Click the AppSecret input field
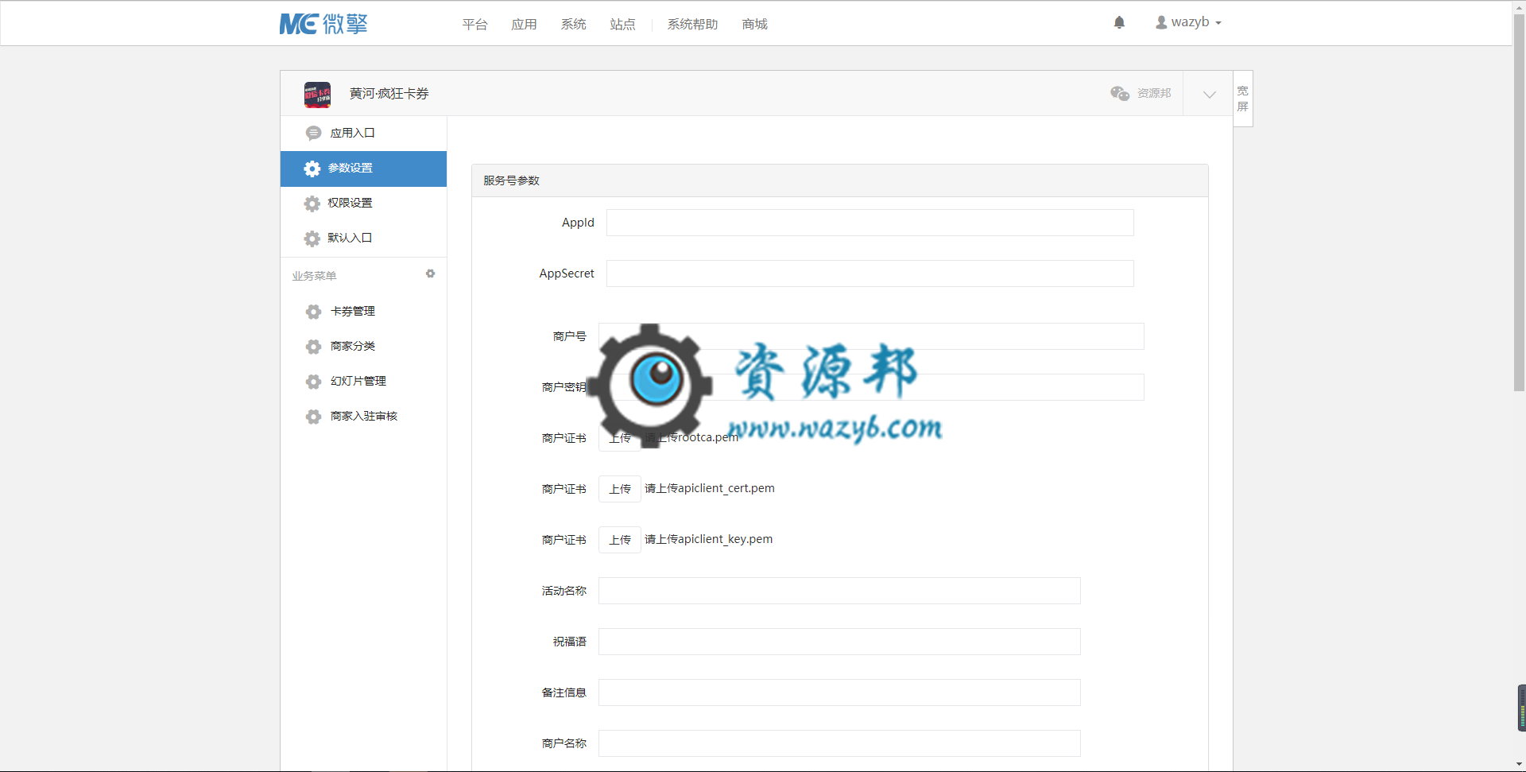 click(870, 273)
